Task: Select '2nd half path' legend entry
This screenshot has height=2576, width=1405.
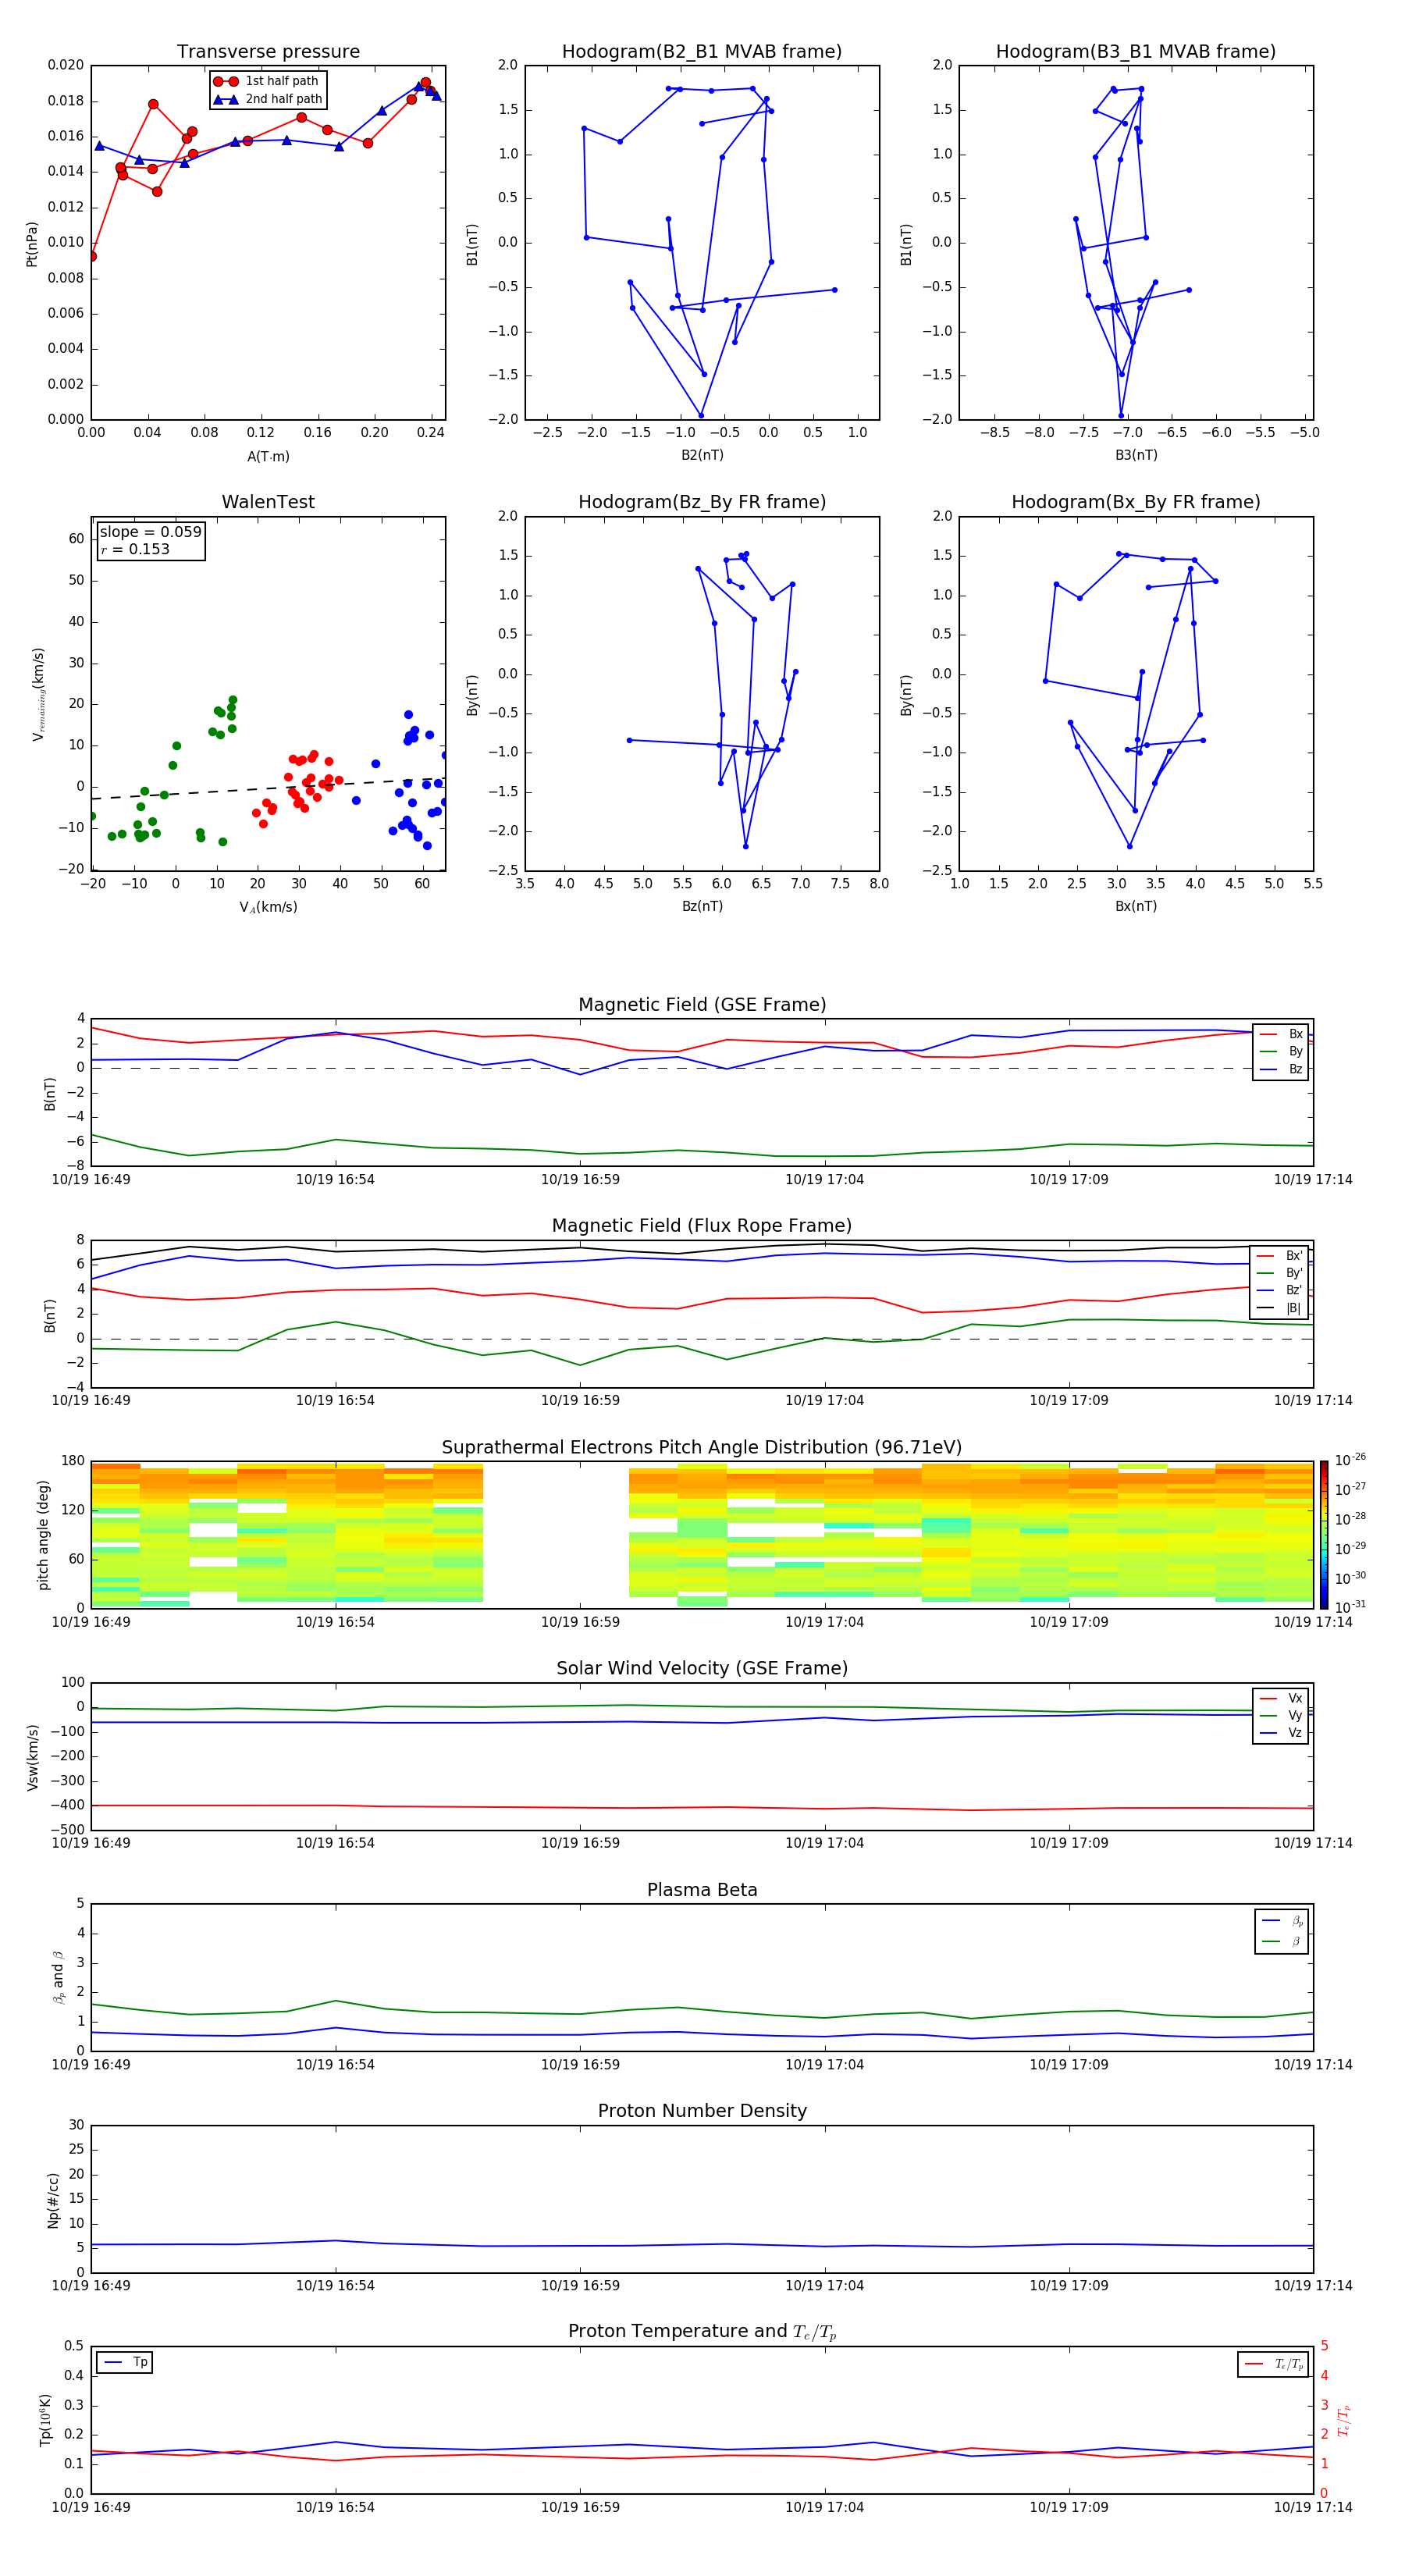Action: click(x=267, y=99)
